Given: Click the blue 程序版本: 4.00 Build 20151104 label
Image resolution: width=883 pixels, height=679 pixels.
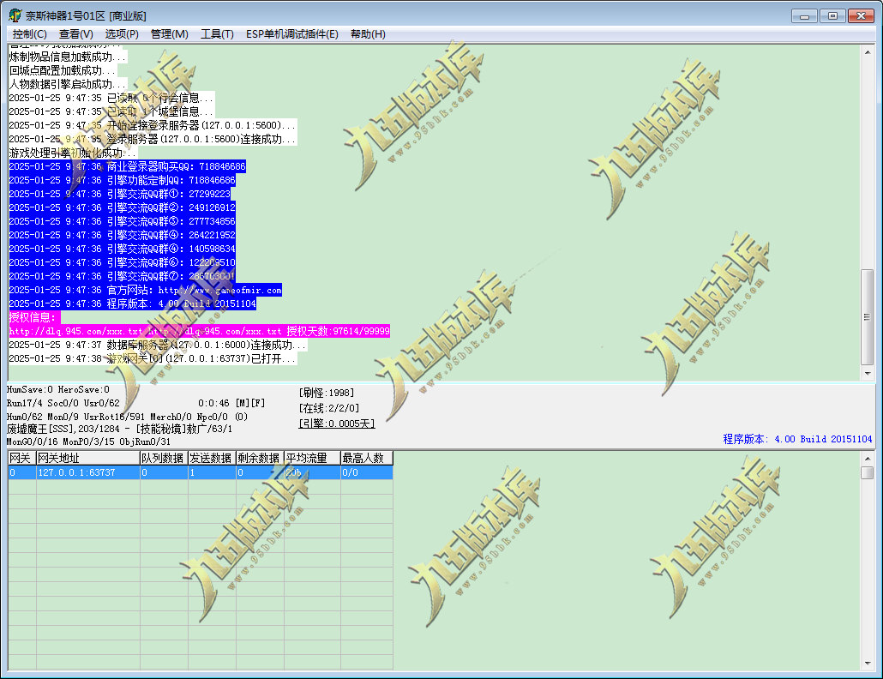Looking at the screenshot, I should (x=797, y=439).
